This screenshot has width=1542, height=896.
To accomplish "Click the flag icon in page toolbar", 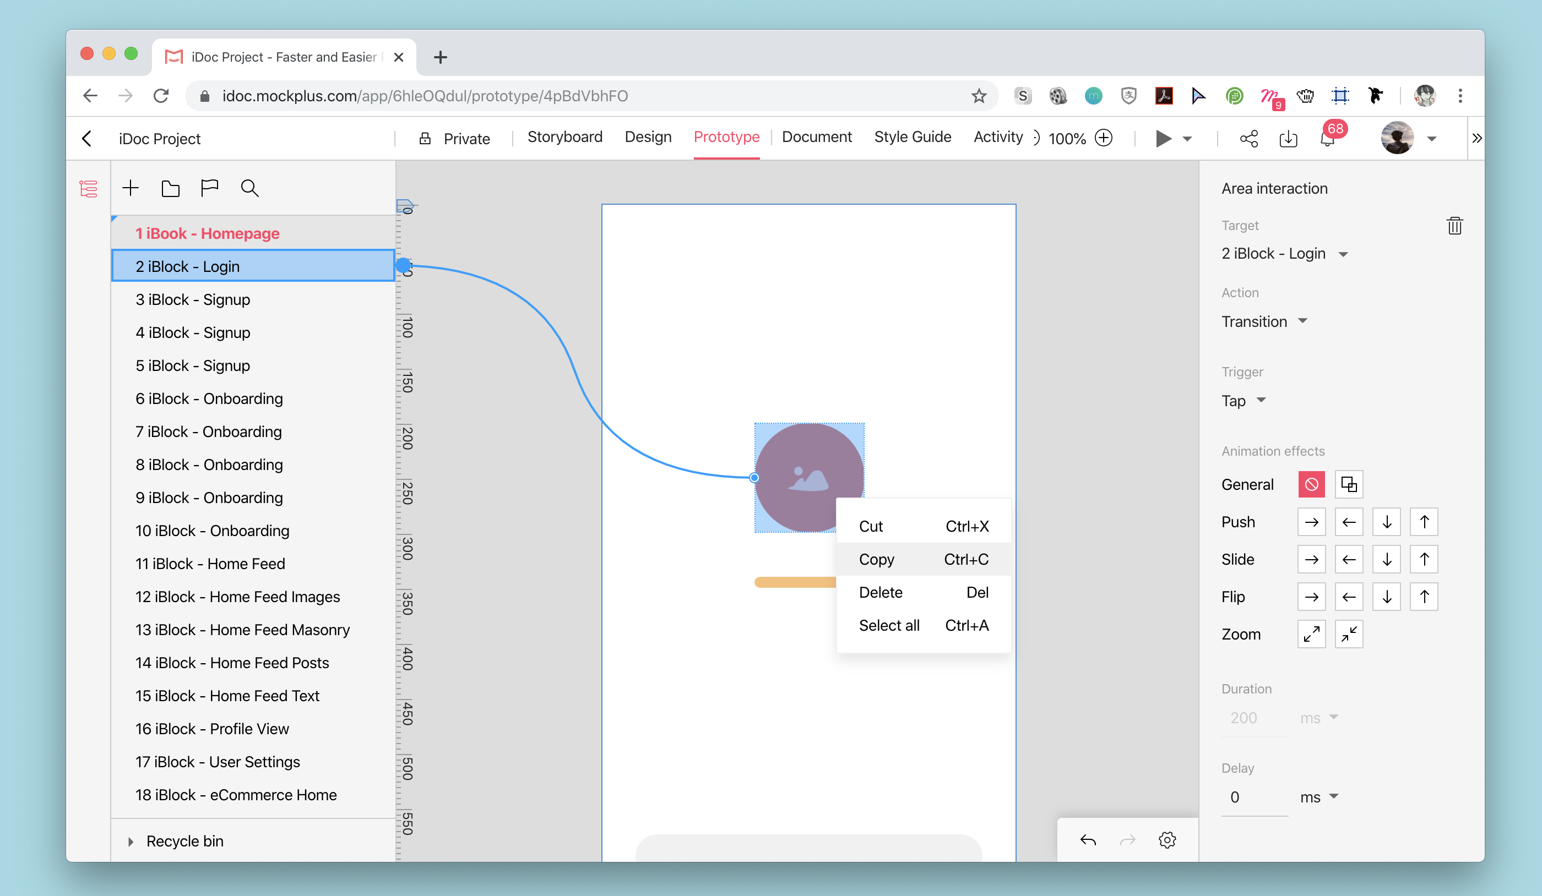I will (209, 188).
